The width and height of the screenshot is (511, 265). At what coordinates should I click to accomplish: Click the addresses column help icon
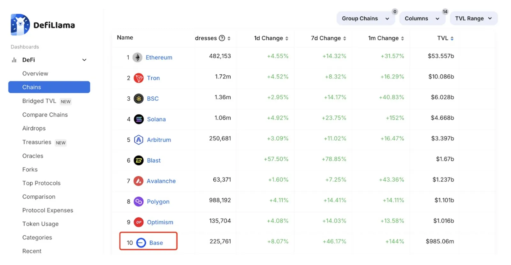222,38
